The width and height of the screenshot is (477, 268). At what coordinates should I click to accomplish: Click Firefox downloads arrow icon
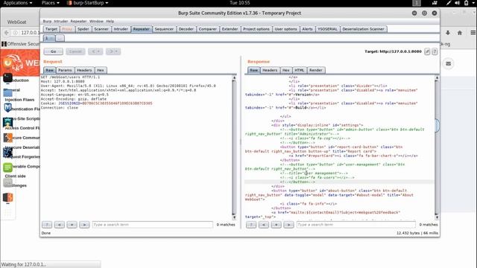point(448,33)
